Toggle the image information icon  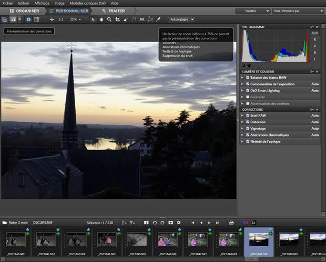click(28, 19)
